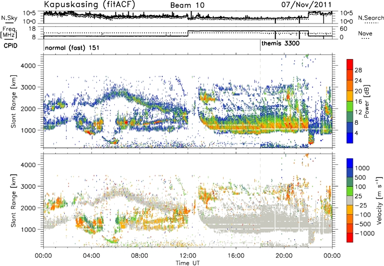Click the normal (fast) 151 CPID marker

[x=72, y=48]
